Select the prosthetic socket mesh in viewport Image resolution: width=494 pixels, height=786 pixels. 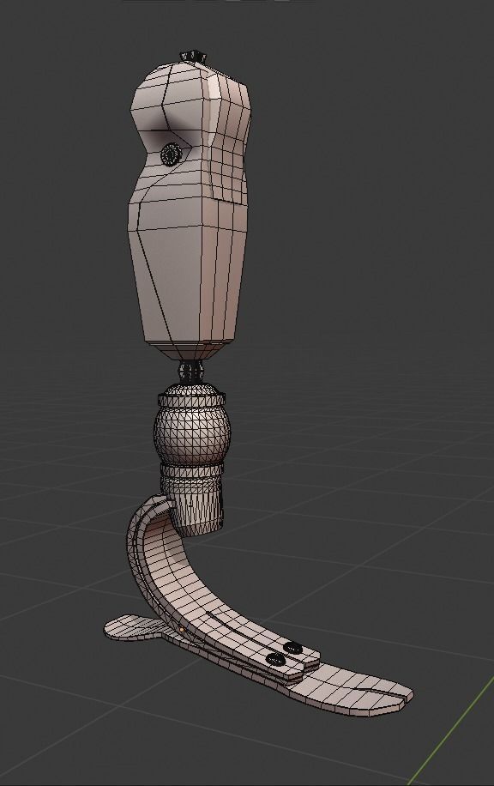pos(190,210)
